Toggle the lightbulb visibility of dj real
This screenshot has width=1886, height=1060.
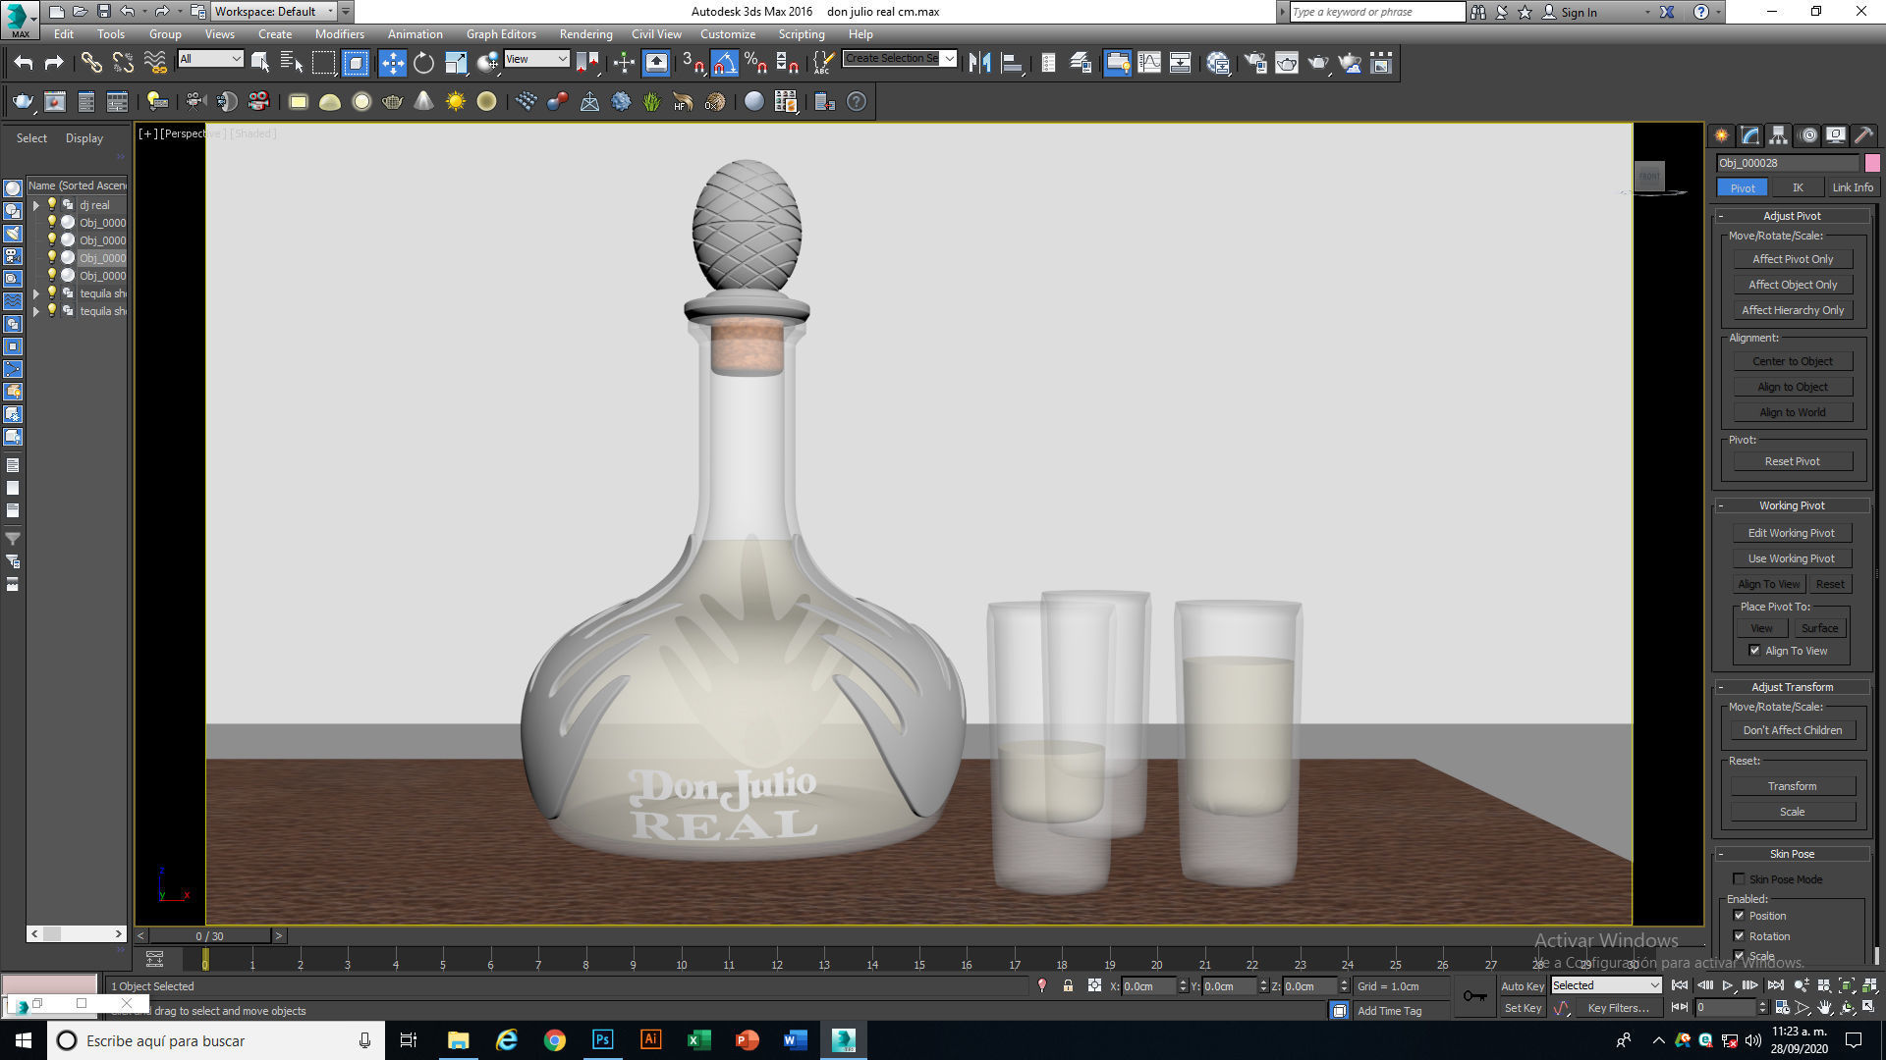point(52,204)
